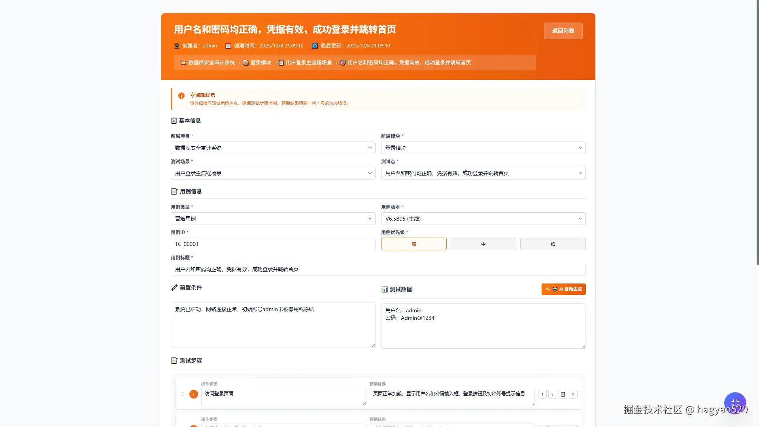The height and width of the screenshot is (427, 759).
Task: Duplicate step 1 using the clipboard icon
Action: [x=563, y=394]
